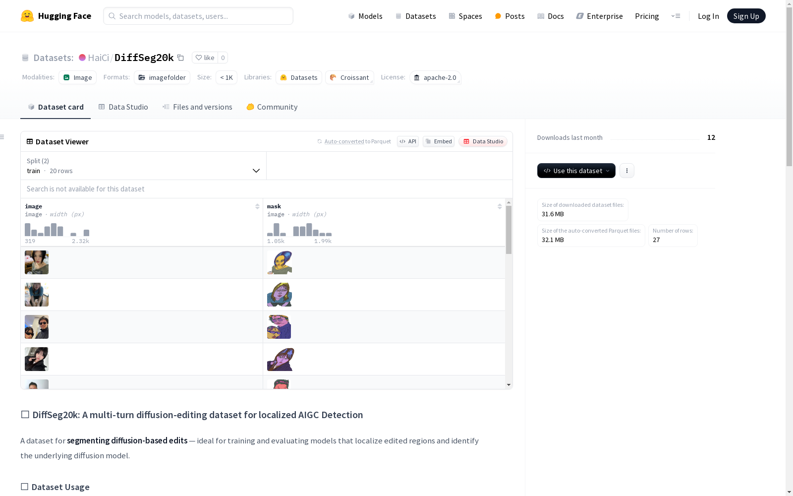793x496 pixels.
Task: Open the Files and versions tab
Action: coord(197,107)
